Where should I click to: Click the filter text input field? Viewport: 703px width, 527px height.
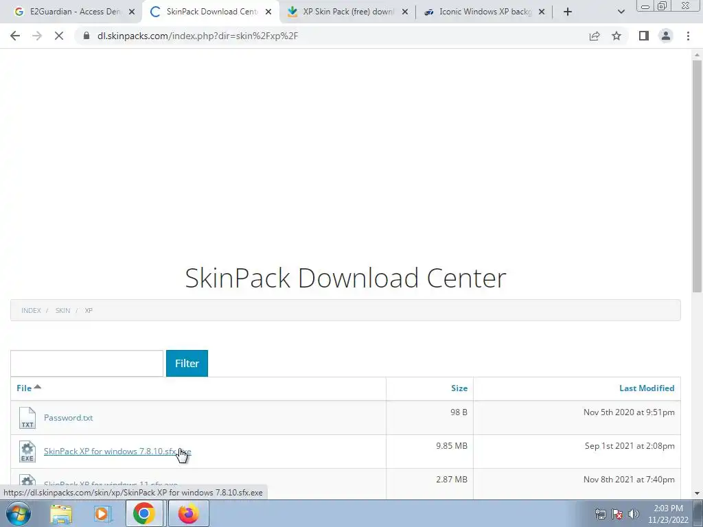[x=87, y=364]
